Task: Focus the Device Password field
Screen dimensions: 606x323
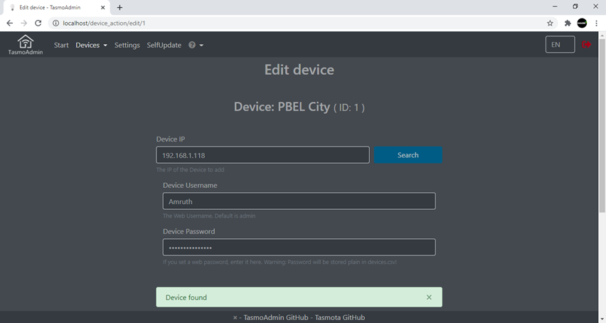Action: 299,248
